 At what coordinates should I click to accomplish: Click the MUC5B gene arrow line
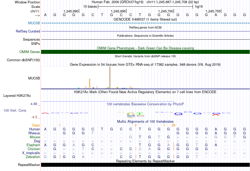[x=146, y=23]
